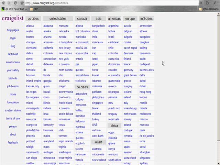This screenshot has height=165, width=220.
Task: Go to chicago city site
Action: click(31, 42)
